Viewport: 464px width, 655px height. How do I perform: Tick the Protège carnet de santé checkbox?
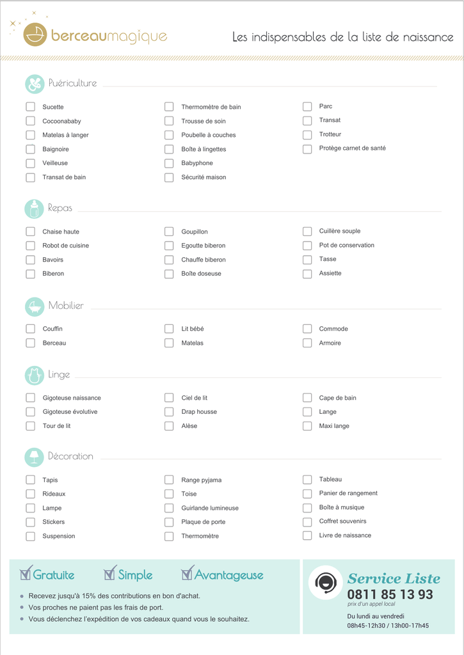point(307,148)
